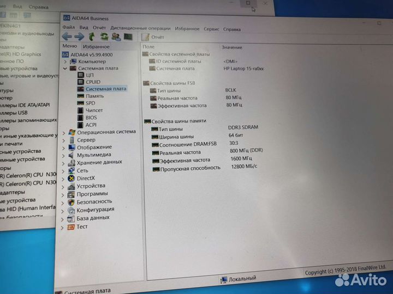Click the Поле column header
Viewport: 393px width, 294px height.
click(148, 46)
